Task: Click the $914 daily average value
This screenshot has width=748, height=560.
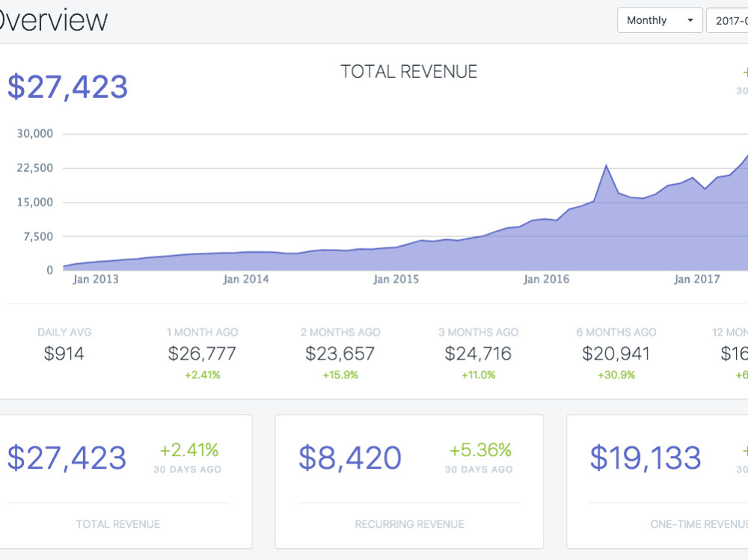Action: click(64, 354)
